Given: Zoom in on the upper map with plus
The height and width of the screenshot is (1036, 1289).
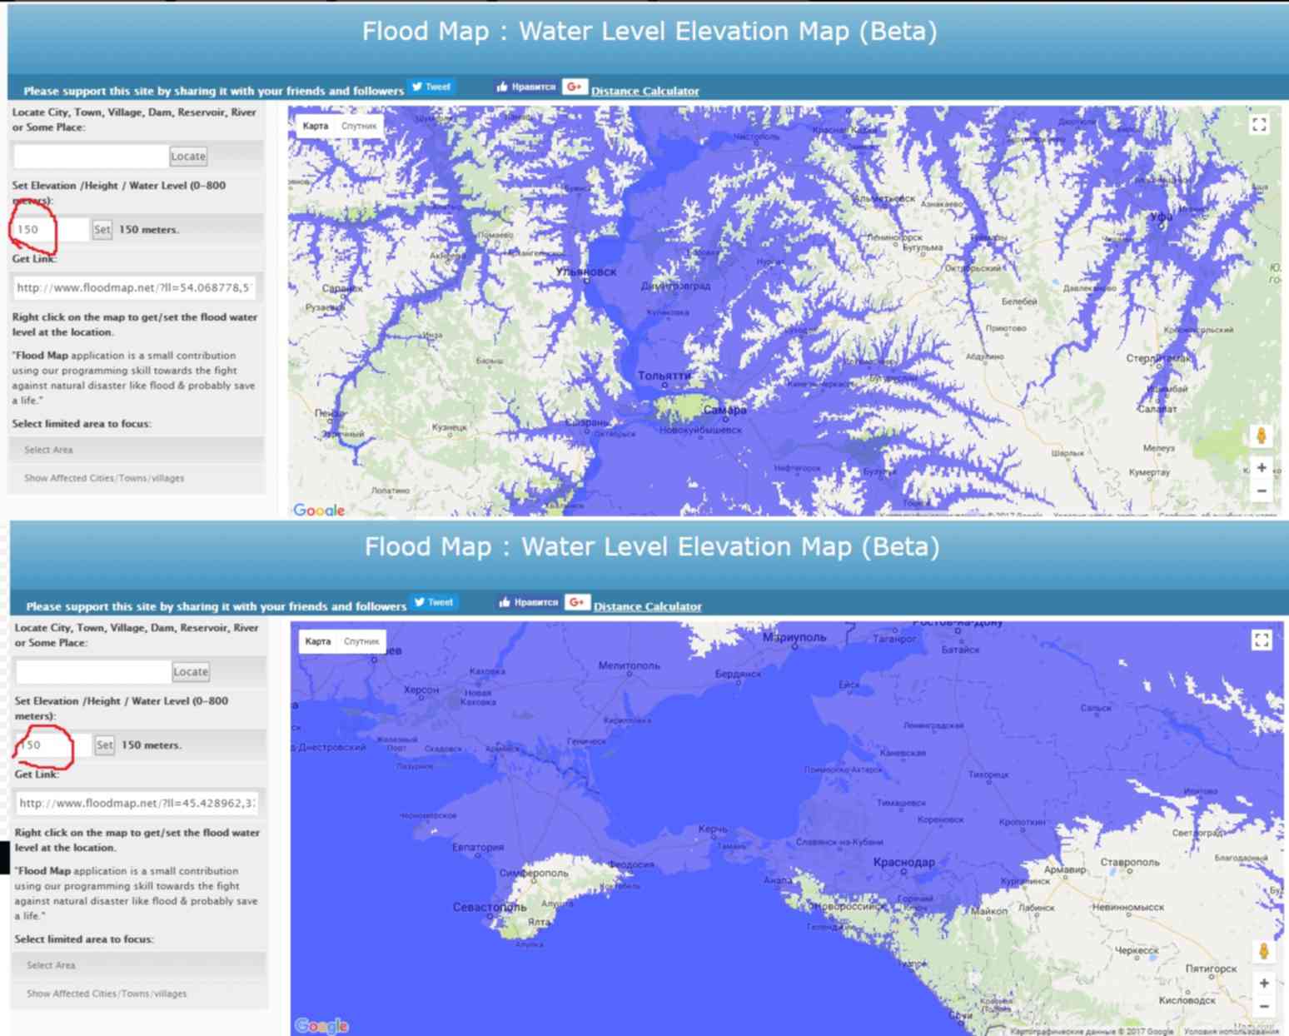Looking at the screenshot, I should coord(1262,468).
